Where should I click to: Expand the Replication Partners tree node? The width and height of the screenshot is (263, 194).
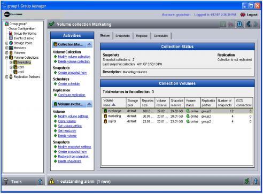tap(6, 77)
